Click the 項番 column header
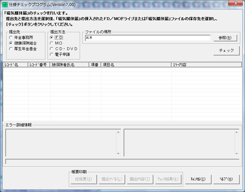The width and height of the screenshot is (245, 192). point(95,65)
